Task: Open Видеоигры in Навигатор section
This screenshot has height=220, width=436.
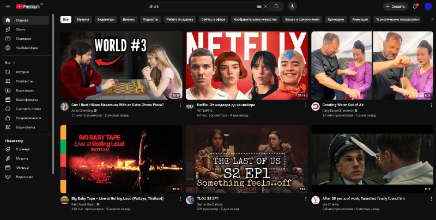Action: [x=26, y=176]
